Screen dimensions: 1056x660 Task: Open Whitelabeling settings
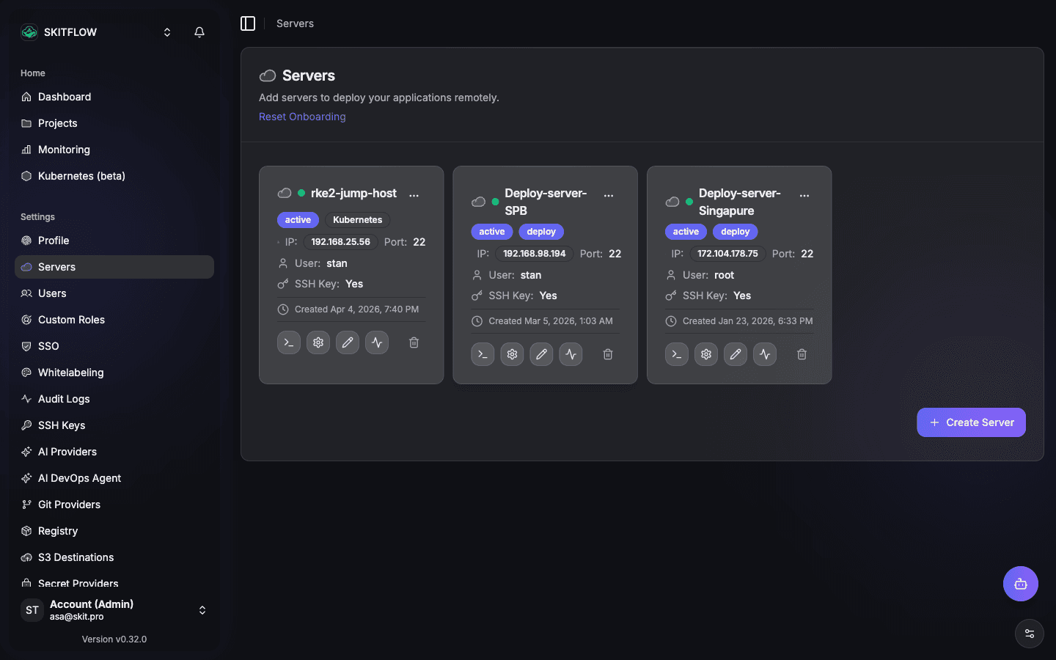[114, 373]
